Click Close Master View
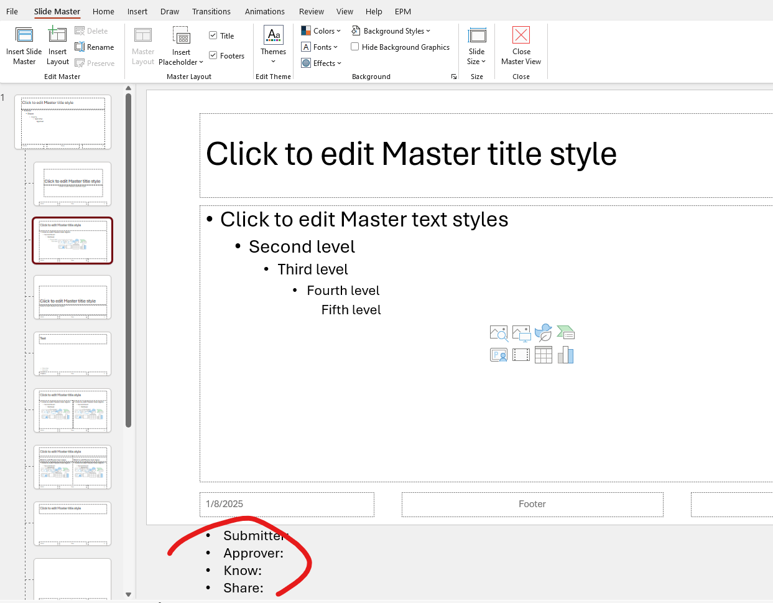The image size is (773, 603). tap(521, 45)
